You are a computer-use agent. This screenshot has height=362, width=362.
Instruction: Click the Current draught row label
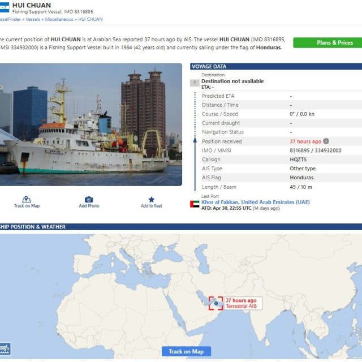coord(221,123)
